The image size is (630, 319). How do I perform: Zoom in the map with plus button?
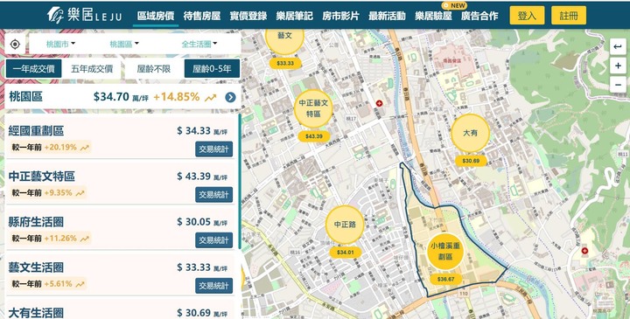618,66
